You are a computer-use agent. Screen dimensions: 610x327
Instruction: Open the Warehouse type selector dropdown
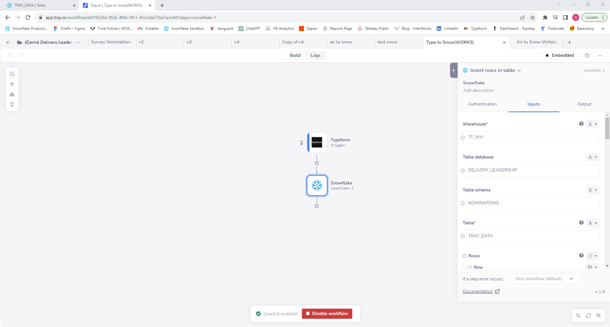coord(593,124)
